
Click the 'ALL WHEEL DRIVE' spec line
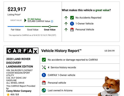click(x=15, y=83)
